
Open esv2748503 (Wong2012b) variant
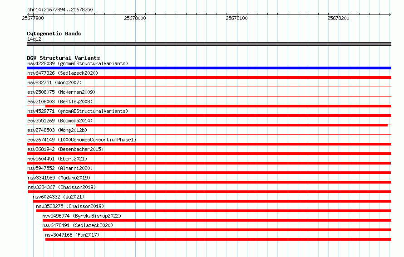point(57,130)
